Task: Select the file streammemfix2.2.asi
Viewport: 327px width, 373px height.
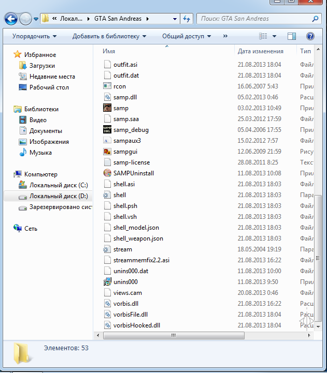Action: click(x=141, y=260)
